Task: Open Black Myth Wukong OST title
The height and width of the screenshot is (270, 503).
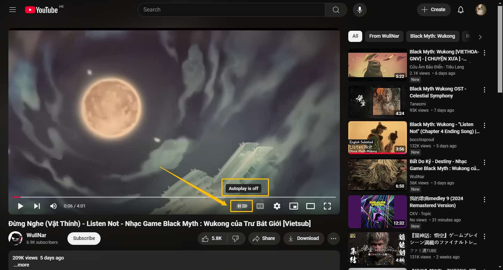Action: [438, 92]
